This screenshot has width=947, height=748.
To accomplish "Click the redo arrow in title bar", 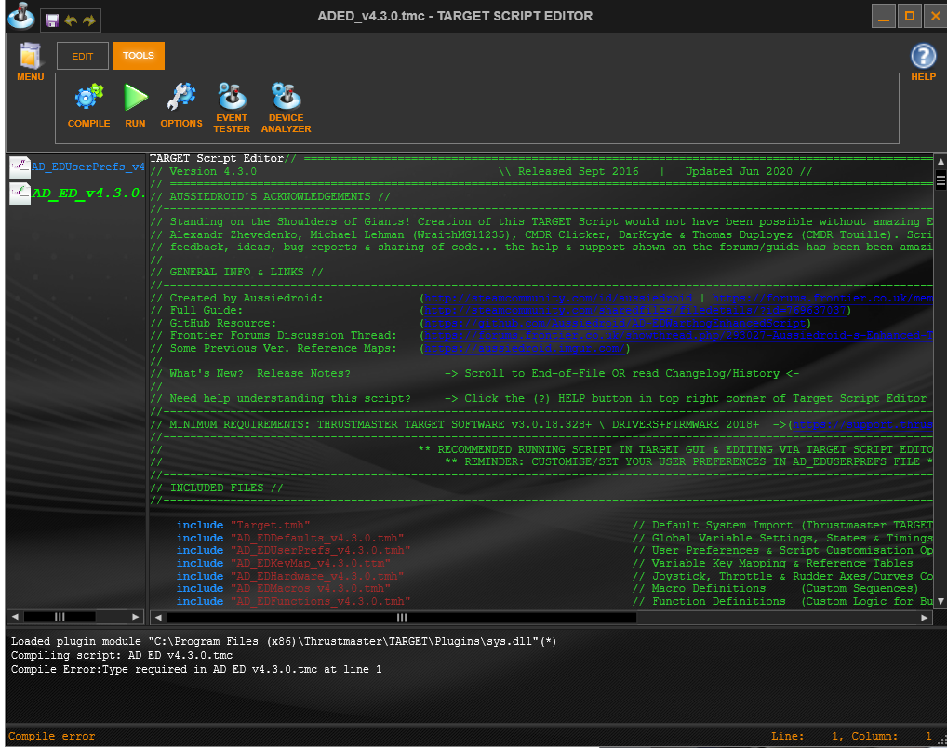I will tap(89, 20).
